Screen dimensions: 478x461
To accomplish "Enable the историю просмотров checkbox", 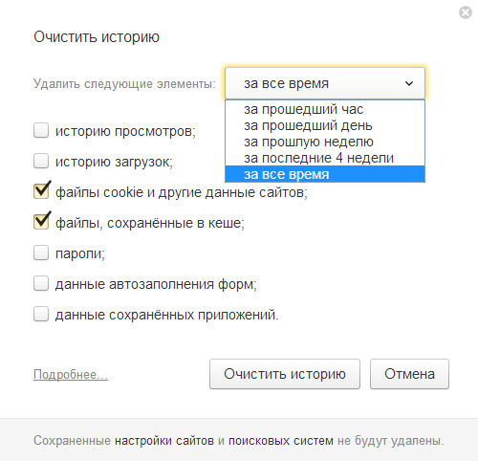I will point(41,131).
